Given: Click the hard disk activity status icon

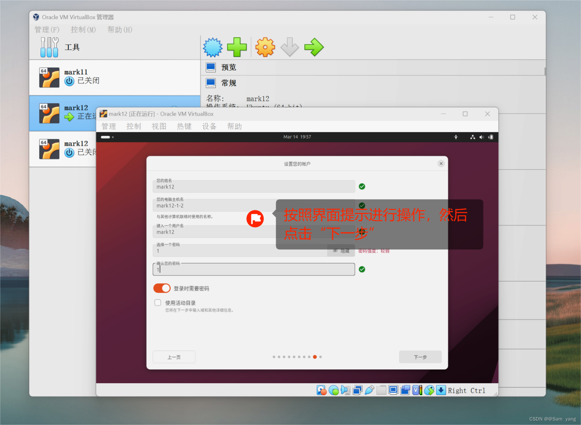Looking at the screenshot, I should click(x=321, y=390).
